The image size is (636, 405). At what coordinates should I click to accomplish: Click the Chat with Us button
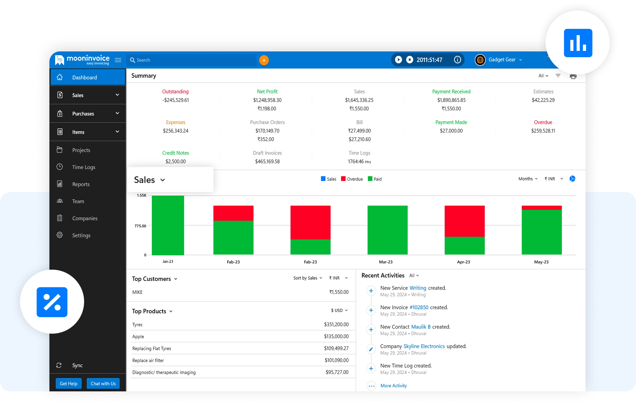point(103,383)
